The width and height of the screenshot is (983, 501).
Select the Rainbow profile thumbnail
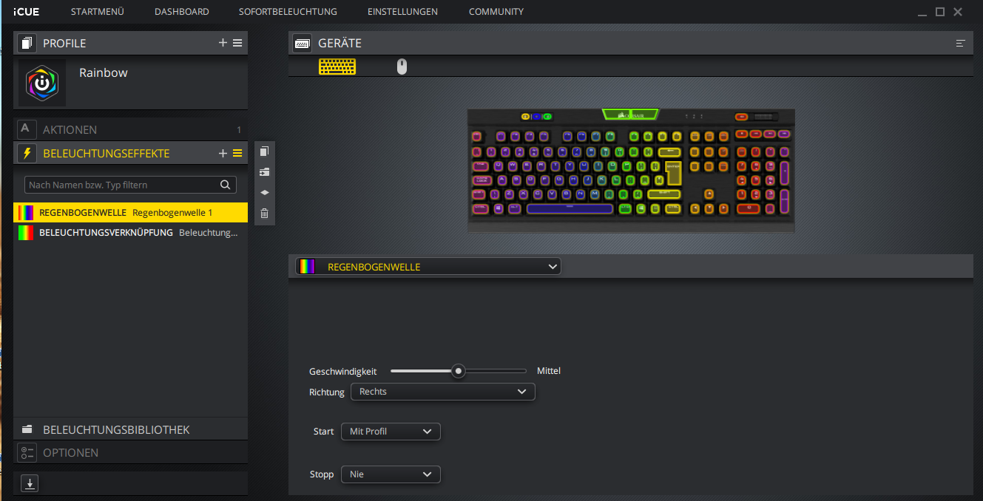pyautogui.click(x=42, y=83)
